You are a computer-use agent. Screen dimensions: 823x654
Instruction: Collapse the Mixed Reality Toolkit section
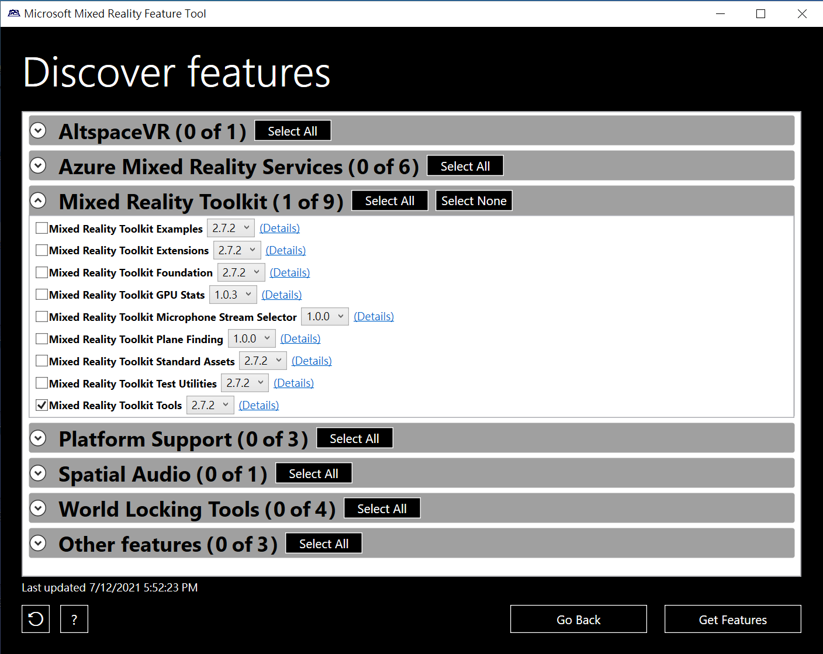pos(38,200)
